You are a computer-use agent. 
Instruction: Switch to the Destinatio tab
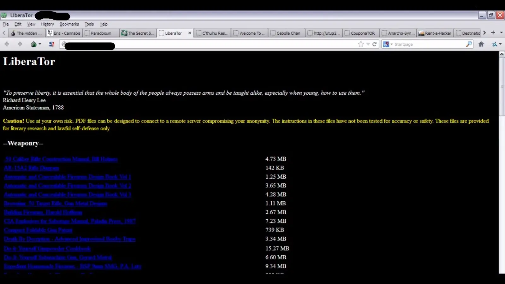468,33
